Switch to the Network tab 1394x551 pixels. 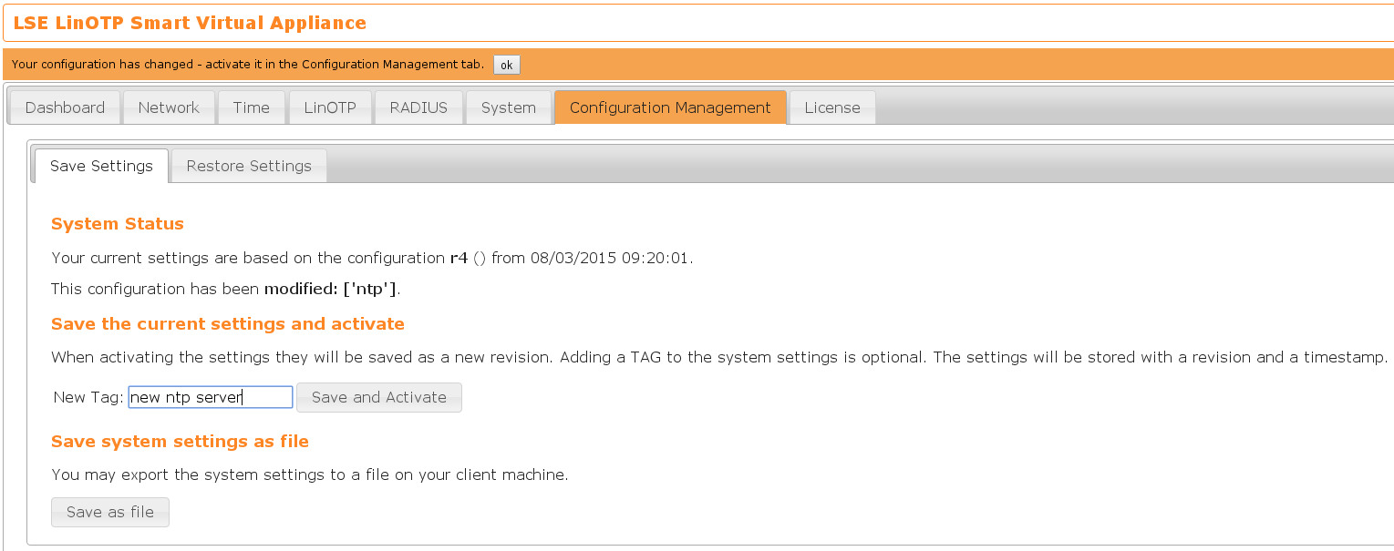point(169,107)
